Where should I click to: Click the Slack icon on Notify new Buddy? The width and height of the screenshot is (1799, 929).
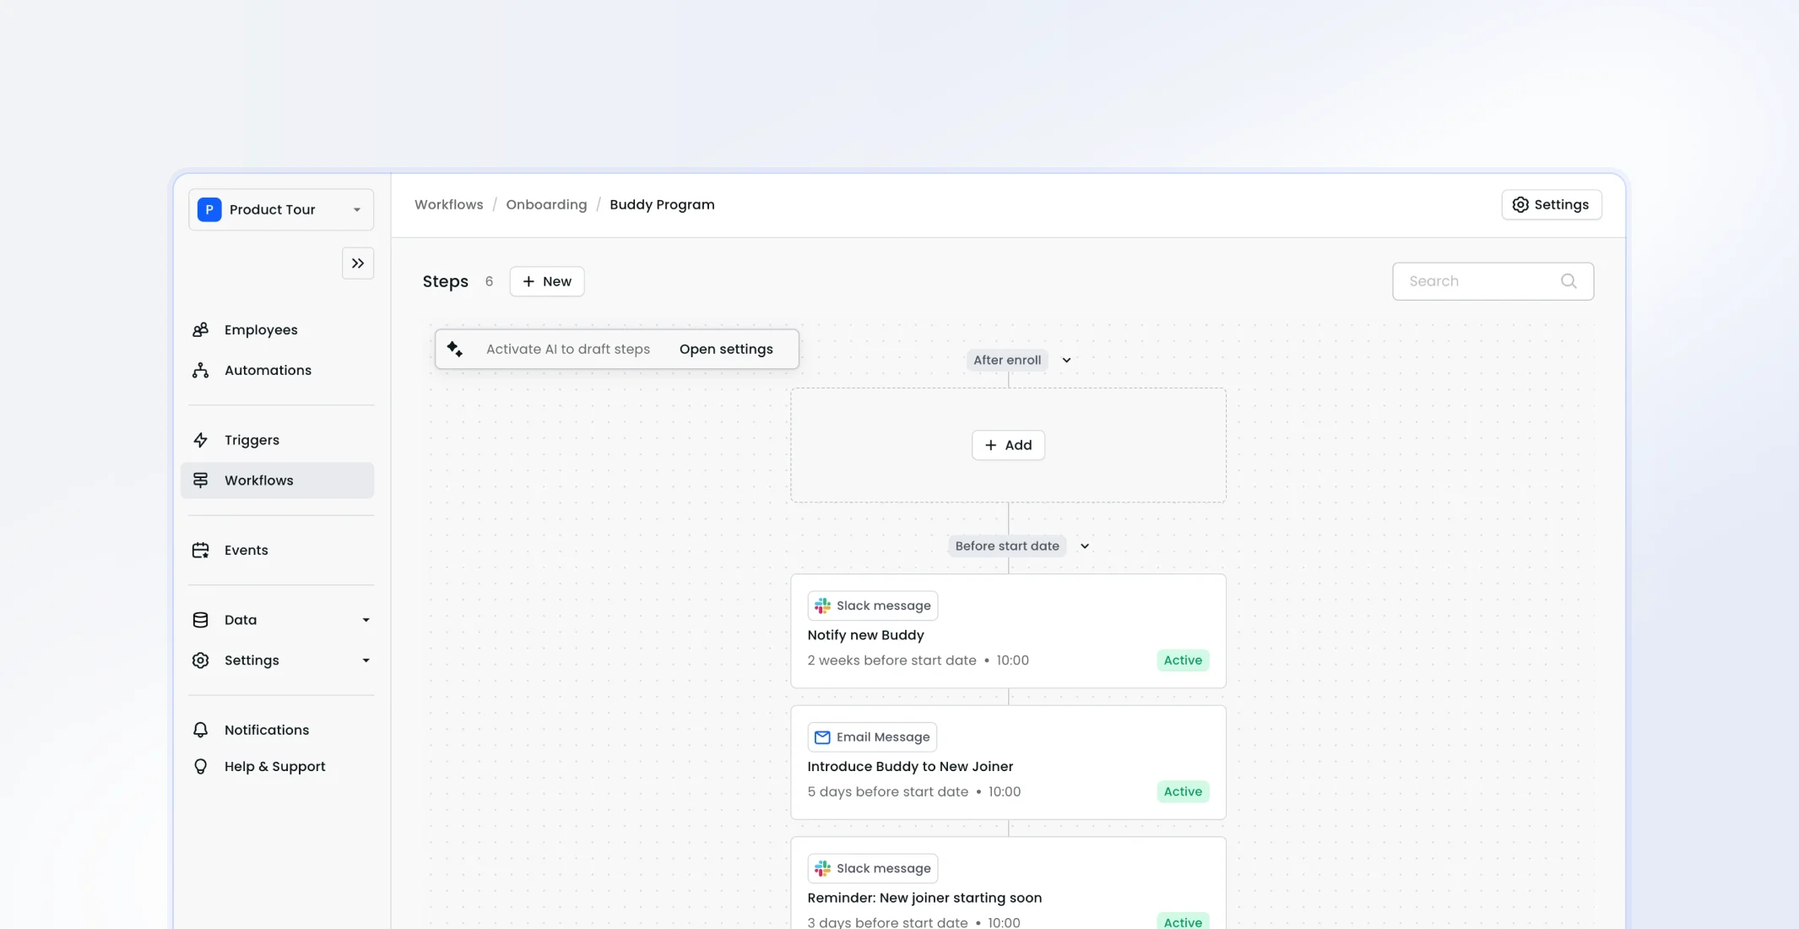point(822,606)
